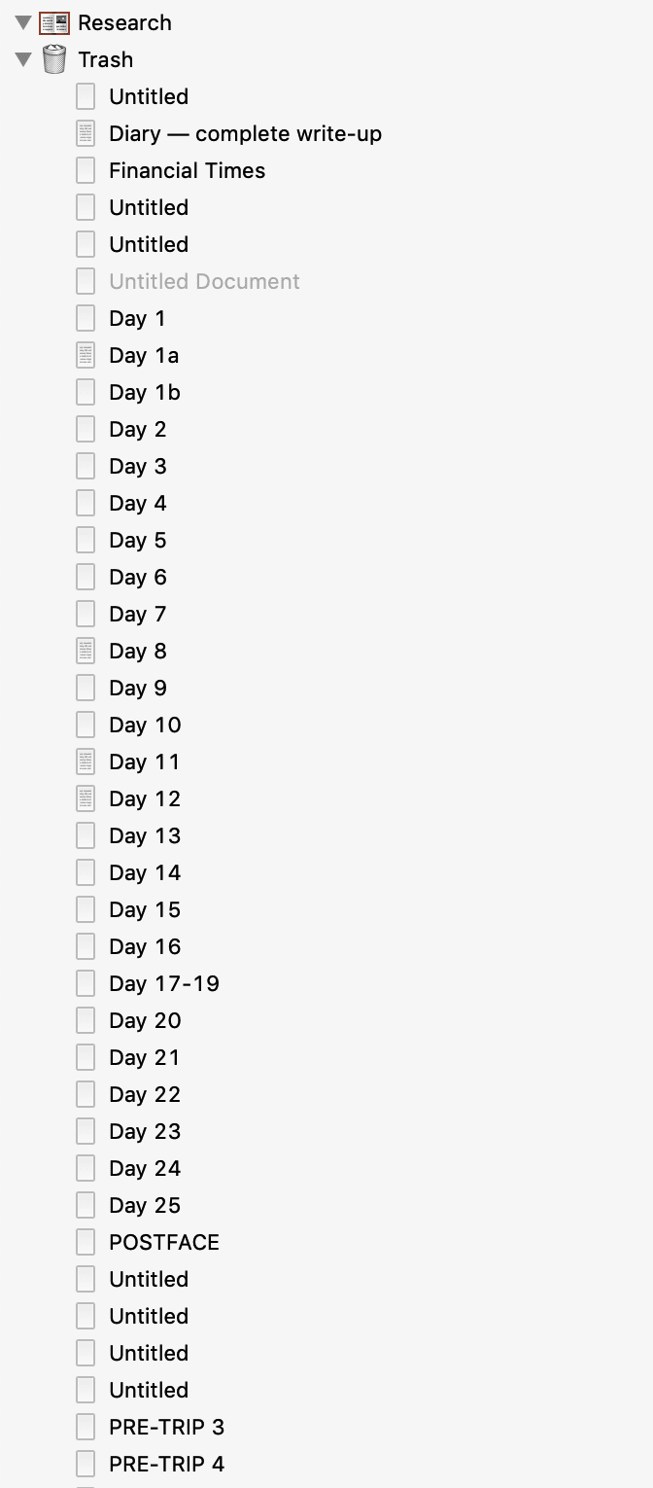Viewport: 653px width, 1488px height.
Task: Click the Financial Times blank document icon
Action: click(86, 170)
